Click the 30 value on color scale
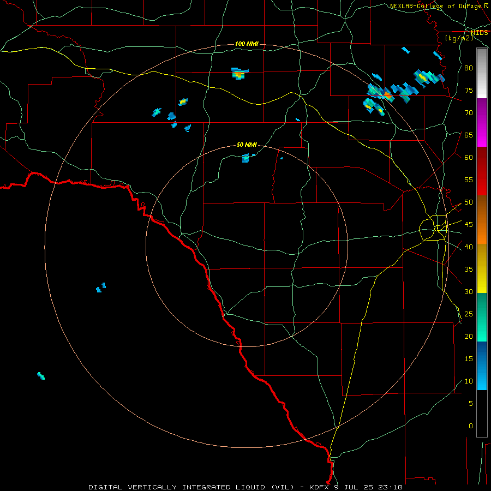The width and height of the screenshot is (491, 491). pos(469,291)
